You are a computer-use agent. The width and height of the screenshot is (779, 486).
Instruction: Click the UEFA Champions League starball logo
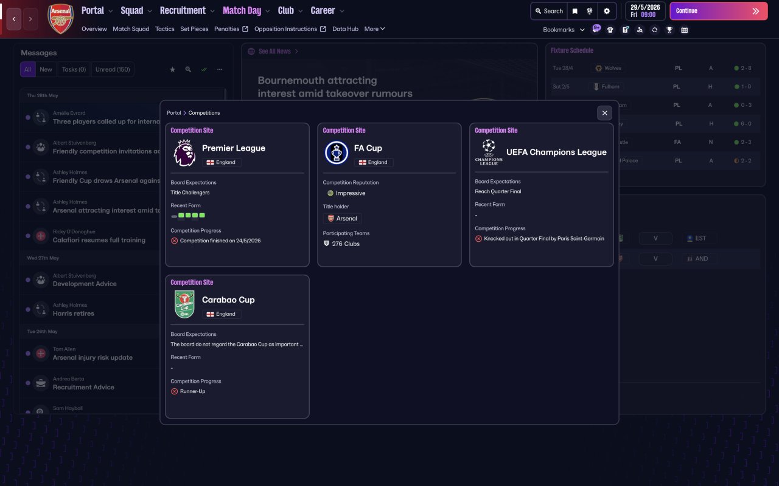[489, 152]
